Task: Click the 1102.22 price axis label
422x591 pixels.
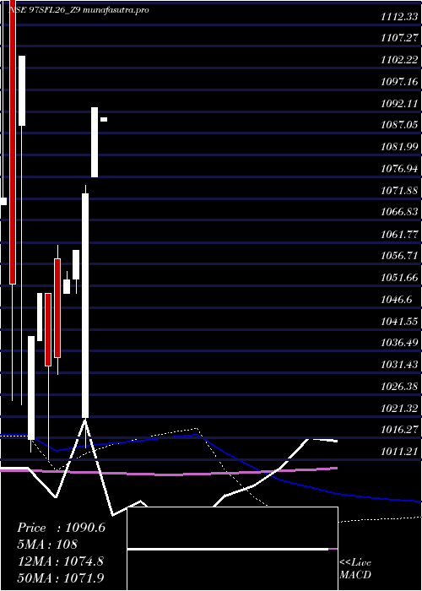Action: (399, 60)
